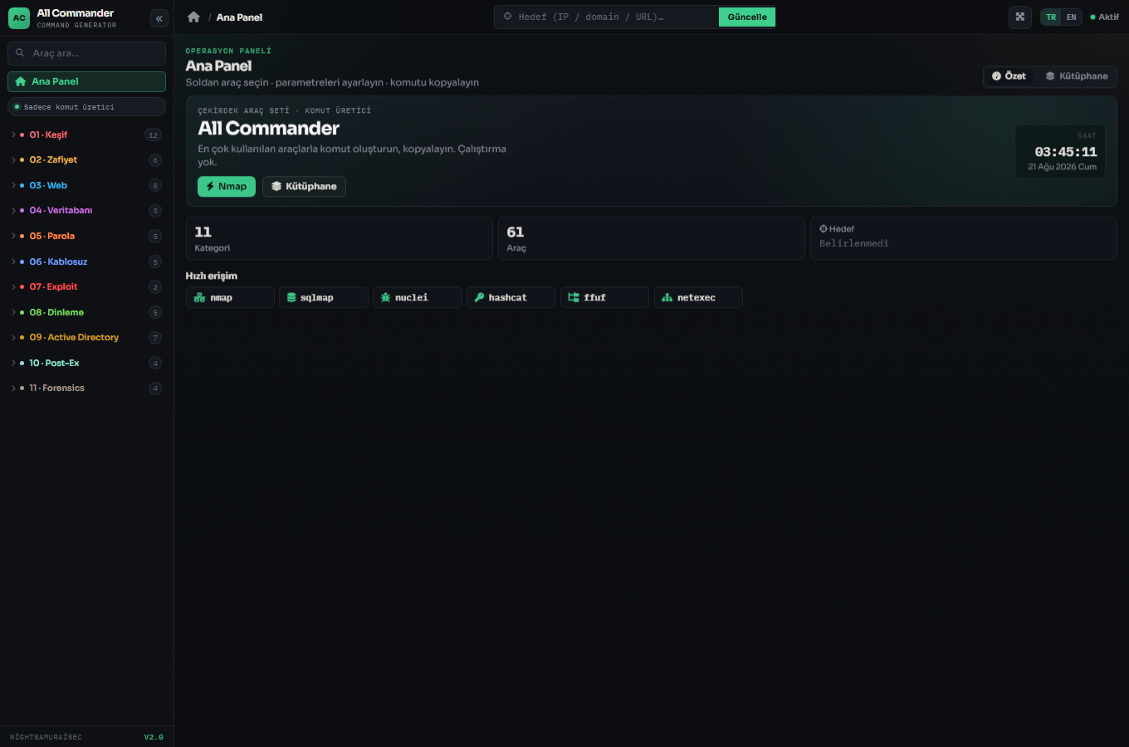The width and height of the screenshot is (1129, 747).
Task: Open nmap from quick access
Action: [230, 297]
